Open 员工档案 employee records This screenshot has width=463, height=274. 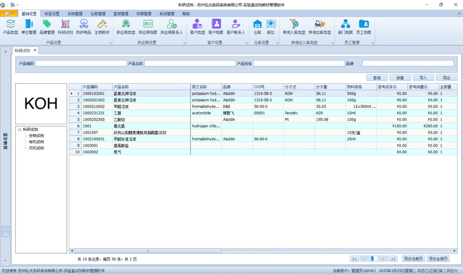pos(364,27)
